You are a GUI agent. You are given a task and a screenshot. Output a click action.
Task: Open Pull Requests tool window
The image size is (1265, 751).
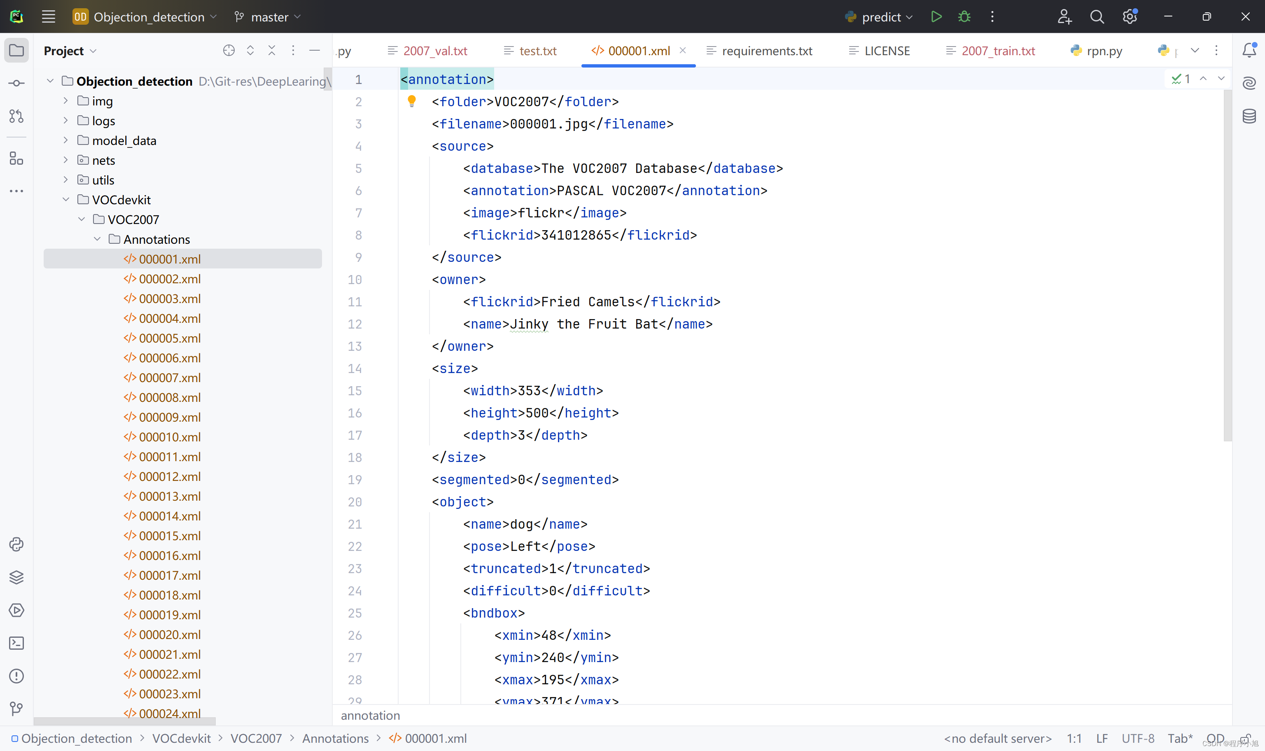pos(16,116)
